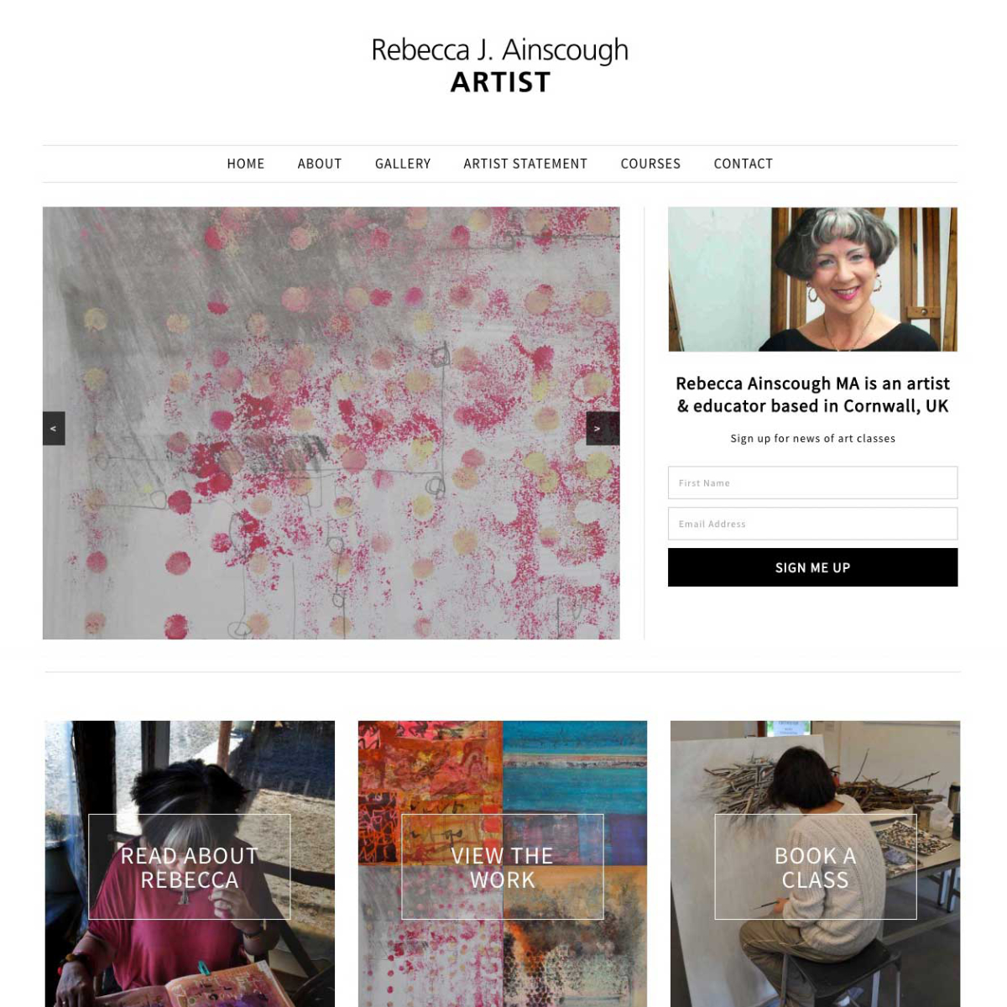Focus the Email Address field
Viewport: 1007px width, 1007px height.
(x=812, y=524)
